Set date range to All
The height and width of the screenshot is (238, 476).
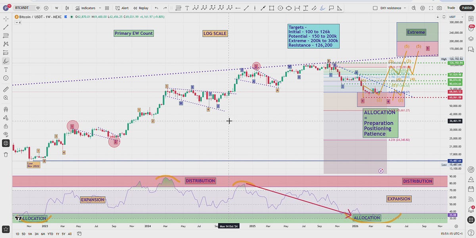(x=71, y=234)
